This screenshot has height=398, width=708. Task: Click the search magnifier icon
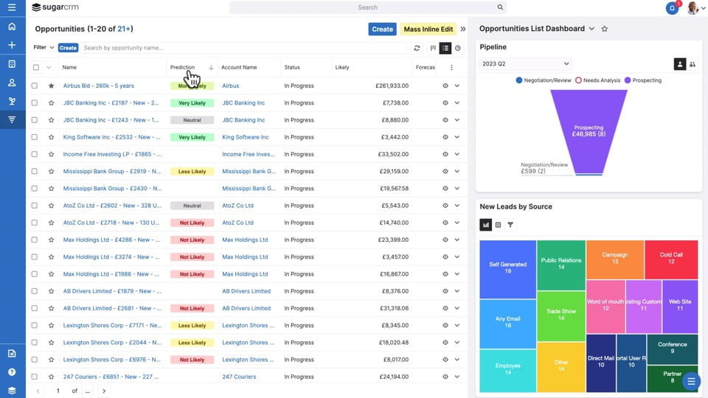click(x=500, y=7)
